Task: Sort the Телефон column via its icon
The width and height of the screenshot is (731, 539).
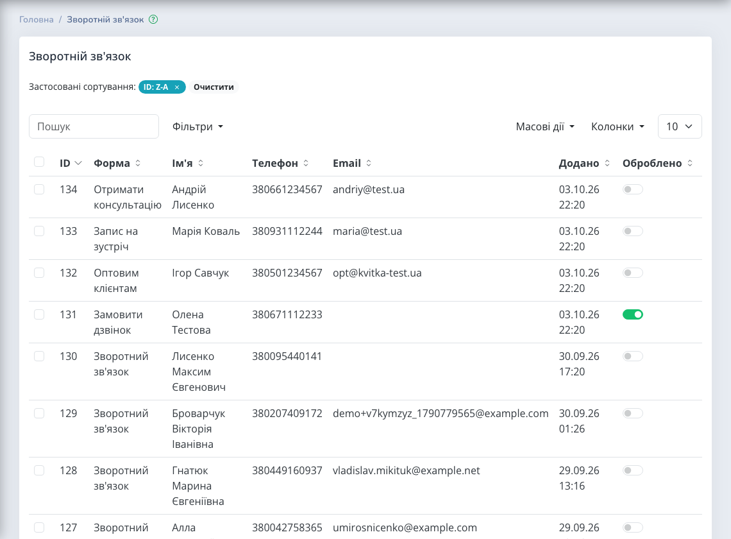Action: click(306, 163)
